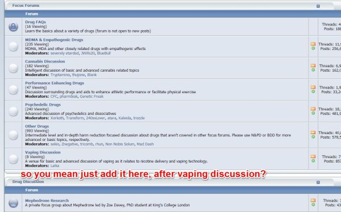Click the '(235 Viewing)' text under MDMA forum
This screenshot has width=341, height=212.
tap(37, 44)
